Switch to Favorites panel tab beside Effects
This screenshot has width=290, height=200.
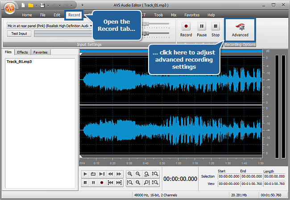tap(40, 52)
